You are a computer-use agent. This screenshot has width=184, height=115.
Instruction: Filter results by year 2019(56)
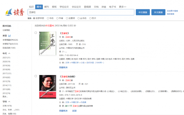click(6, 65)
